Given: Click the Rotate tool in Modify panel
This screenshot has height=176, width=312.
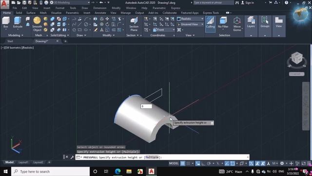Looking at the screenshot, I should (x=107, y=24).
